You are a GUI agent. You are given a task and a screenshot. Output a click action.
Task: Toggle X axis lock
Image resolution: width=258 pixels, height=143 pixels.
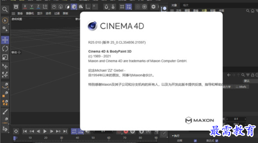25,7
